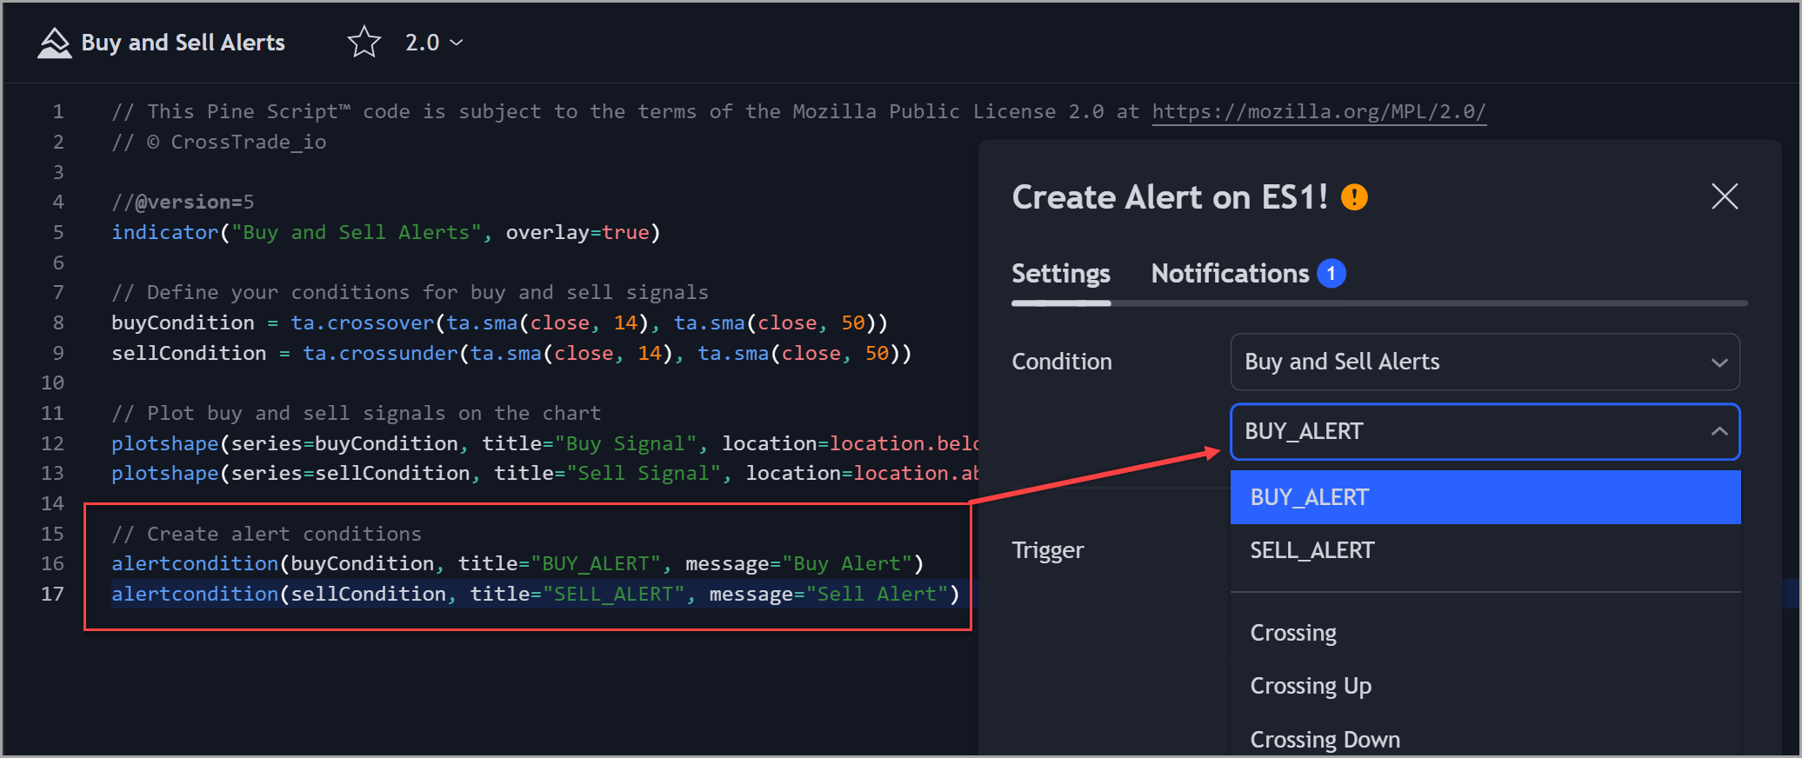Click the "Sell Signal" title string on line 13
The image size is (1802, 758).
[644, 473]
